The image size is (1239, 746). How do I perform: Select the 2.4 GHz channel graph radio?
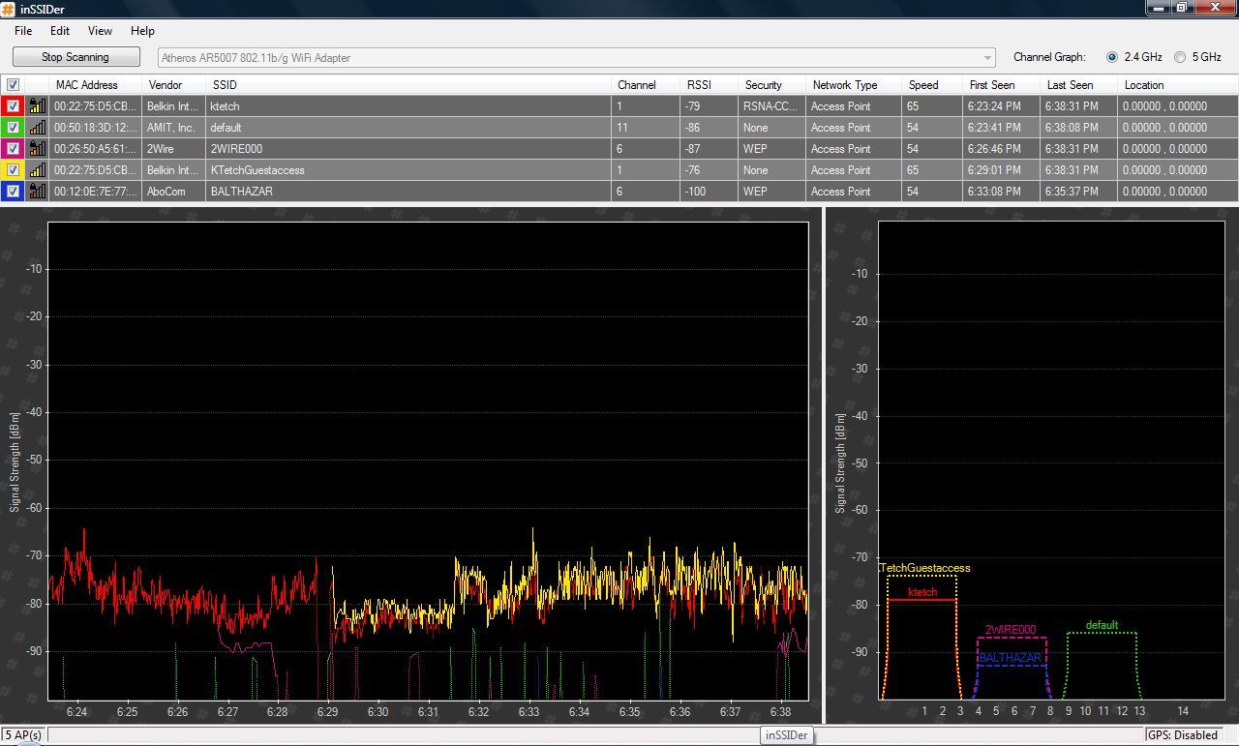(x=1112, y=57)
